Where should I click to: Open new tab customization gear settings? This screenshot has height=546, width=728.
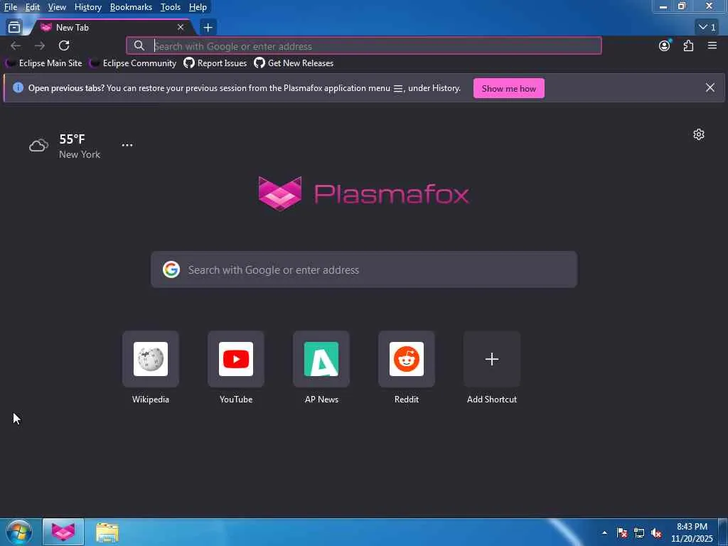(x=699, y=134)
